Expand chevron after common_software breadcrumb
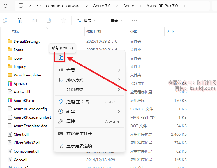Image resolution: width=217 pixels, height=168 pixels. click(x=87, y=6)
